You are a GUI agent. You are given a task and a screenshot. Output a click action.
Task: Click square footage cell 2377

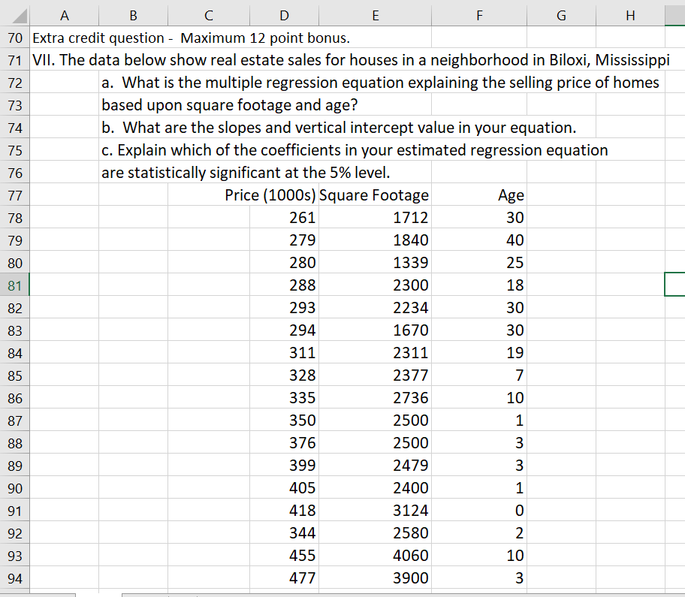pos(376,375)
